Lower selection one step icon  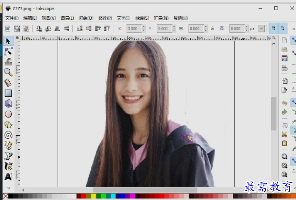(89, 29)
